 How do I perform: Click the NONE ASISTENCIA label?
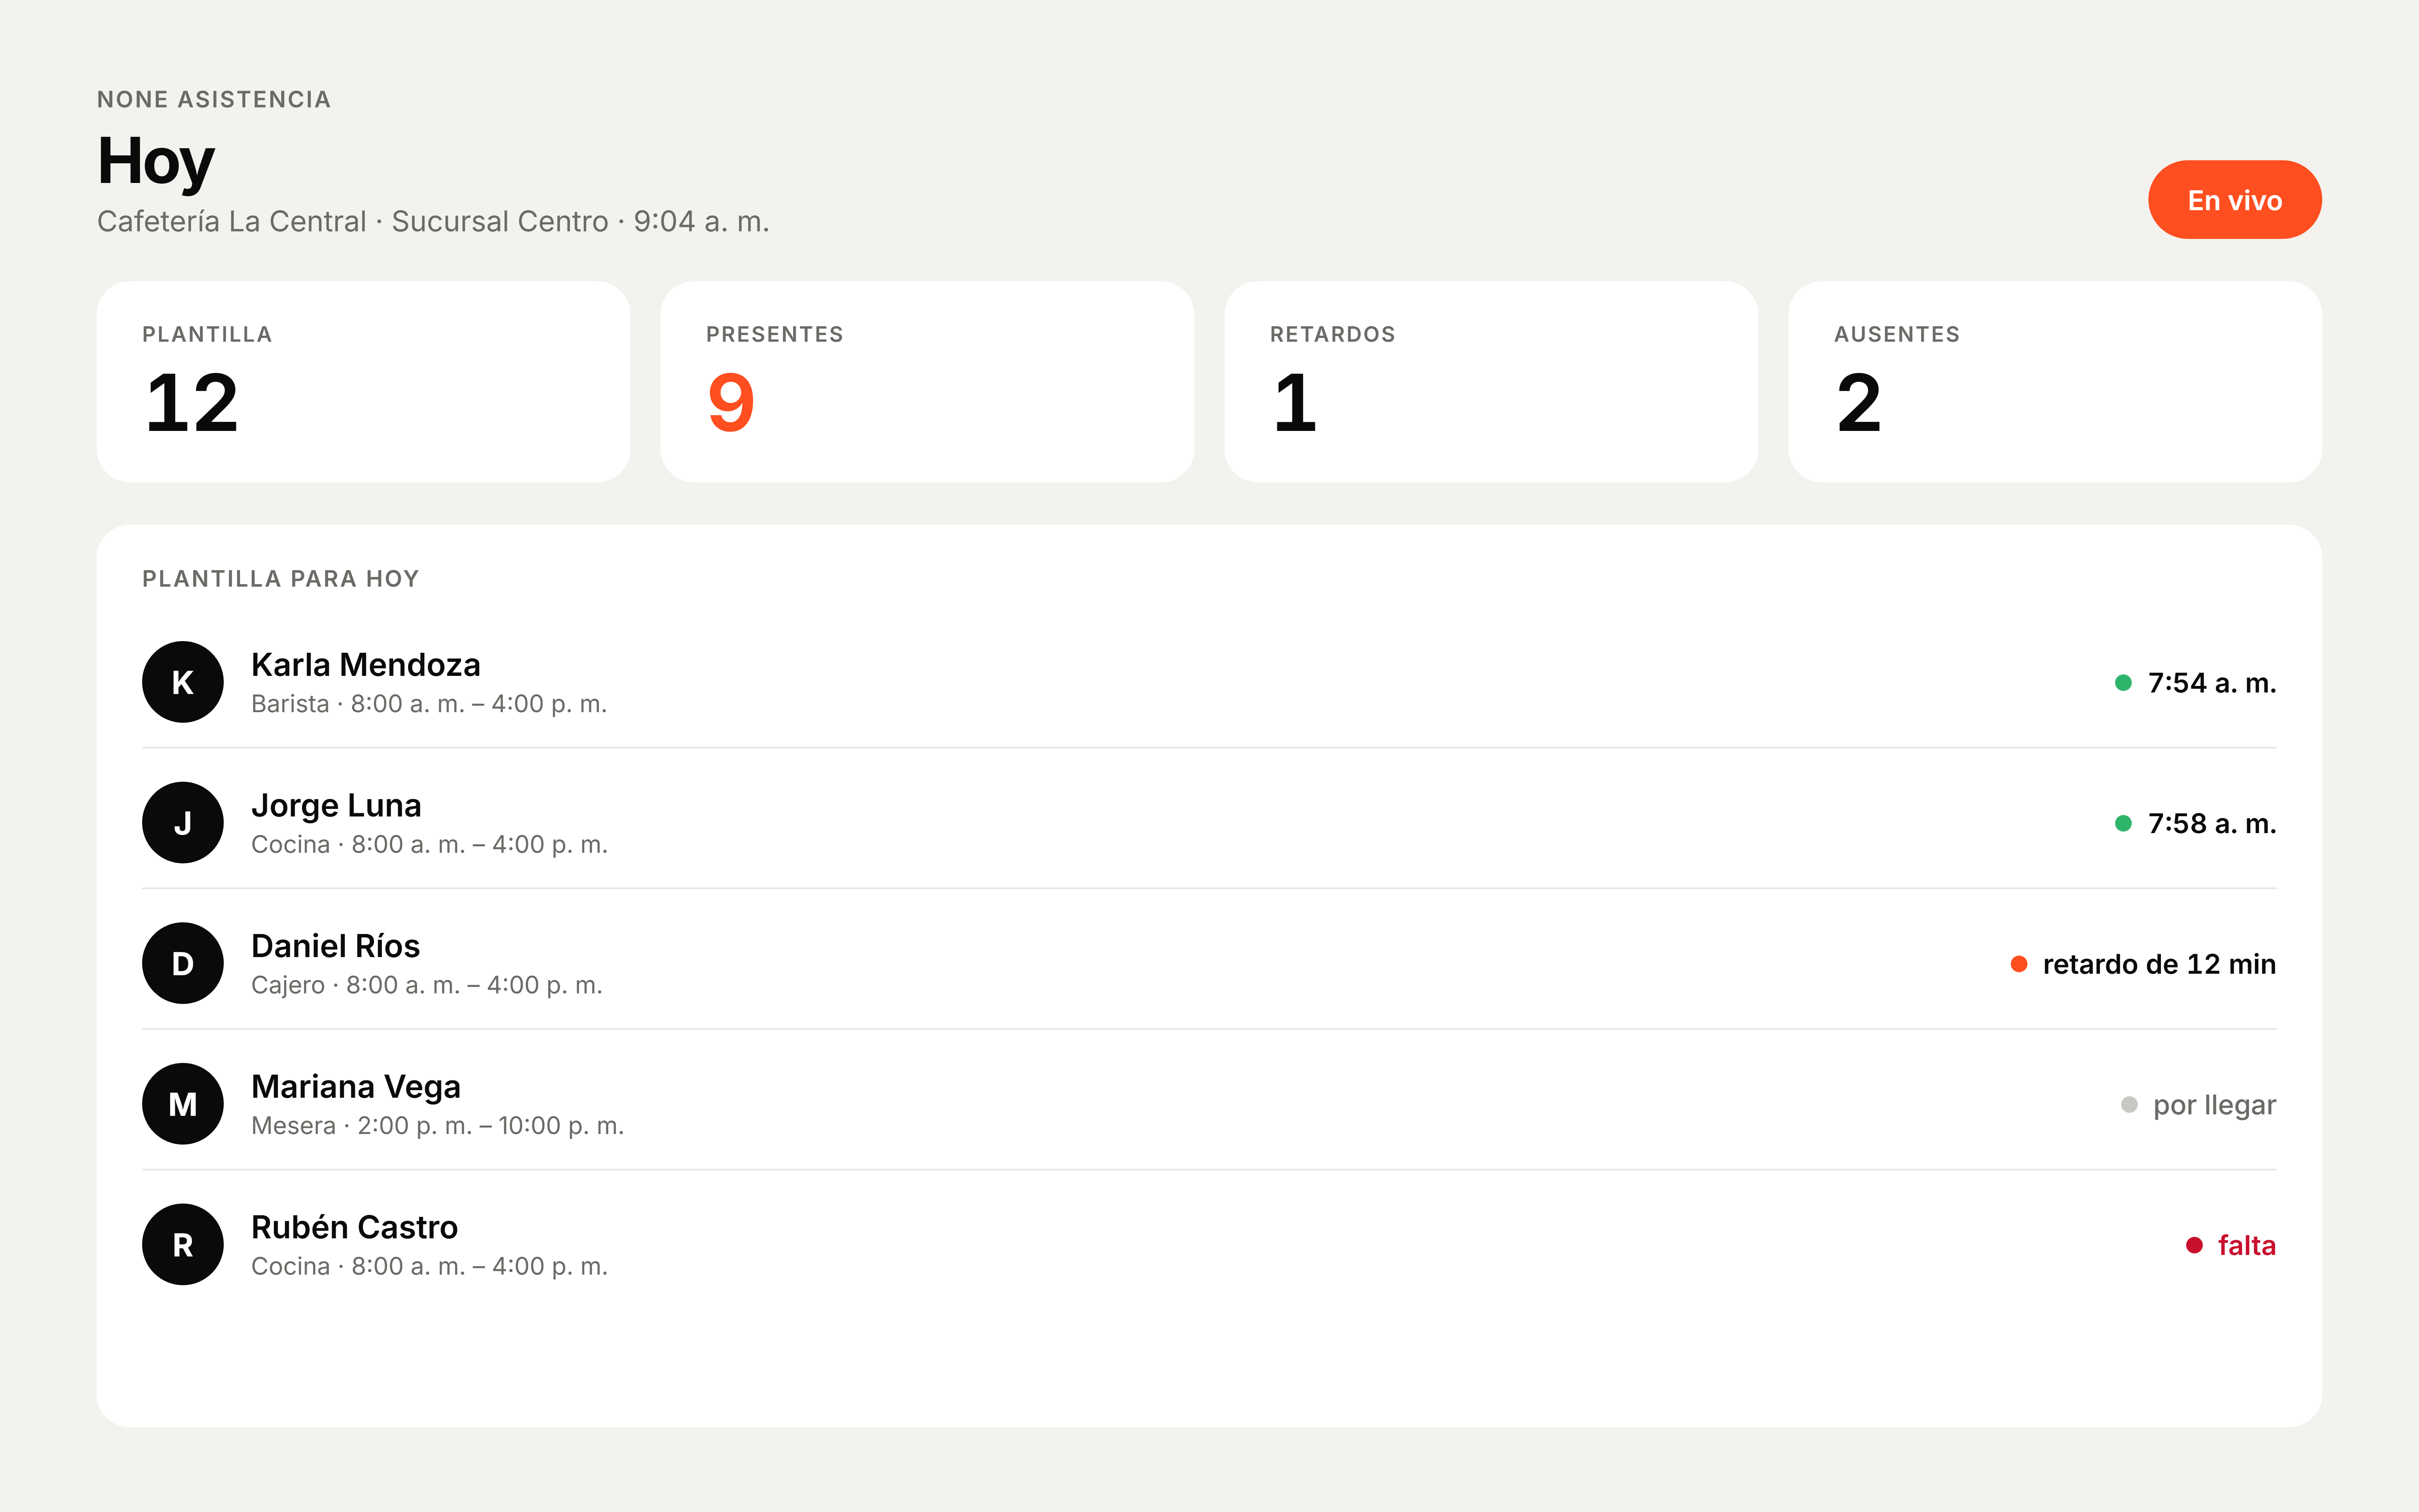click(x=214, y=99)
